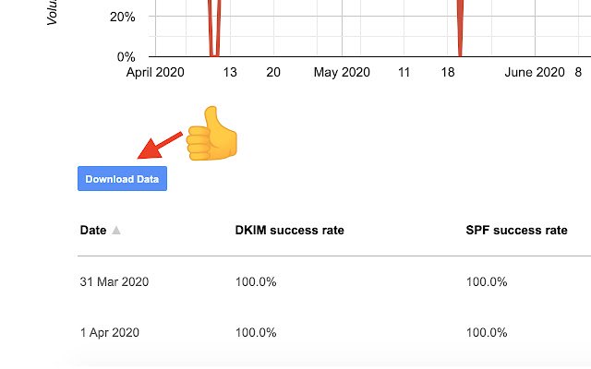591x369 pixels.
Task: Select the SPF success rate column header
Action: pyautogui.click(x=516, y=231)
